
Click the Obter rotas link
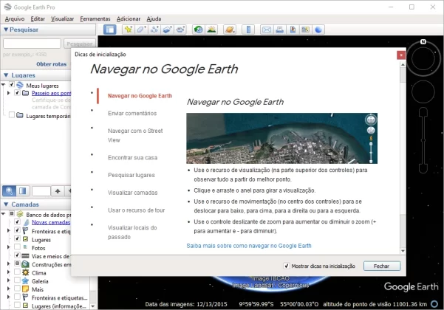click(x=51, y=64)
